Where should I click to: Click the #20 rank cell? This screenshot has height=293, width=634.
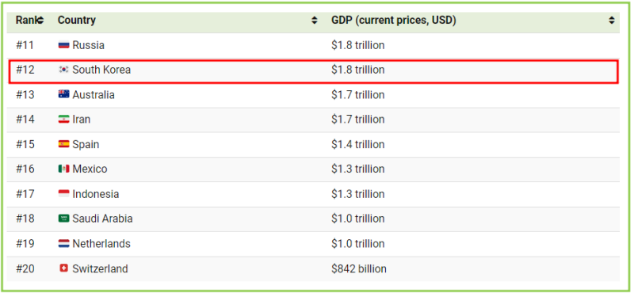[x=27, y=268]
